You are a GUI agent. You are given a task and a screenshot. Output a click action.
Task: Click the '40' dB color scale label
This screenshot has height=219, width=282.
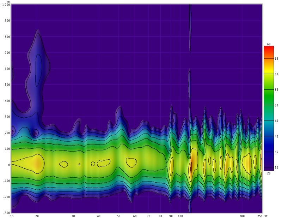(x=276, y=136)
